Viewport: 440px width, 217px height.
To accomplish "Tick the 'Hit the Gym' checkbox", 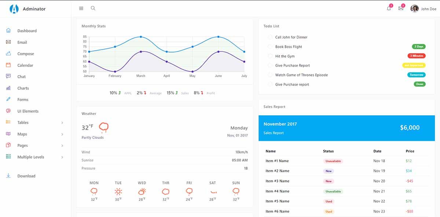I will point(270,56).
